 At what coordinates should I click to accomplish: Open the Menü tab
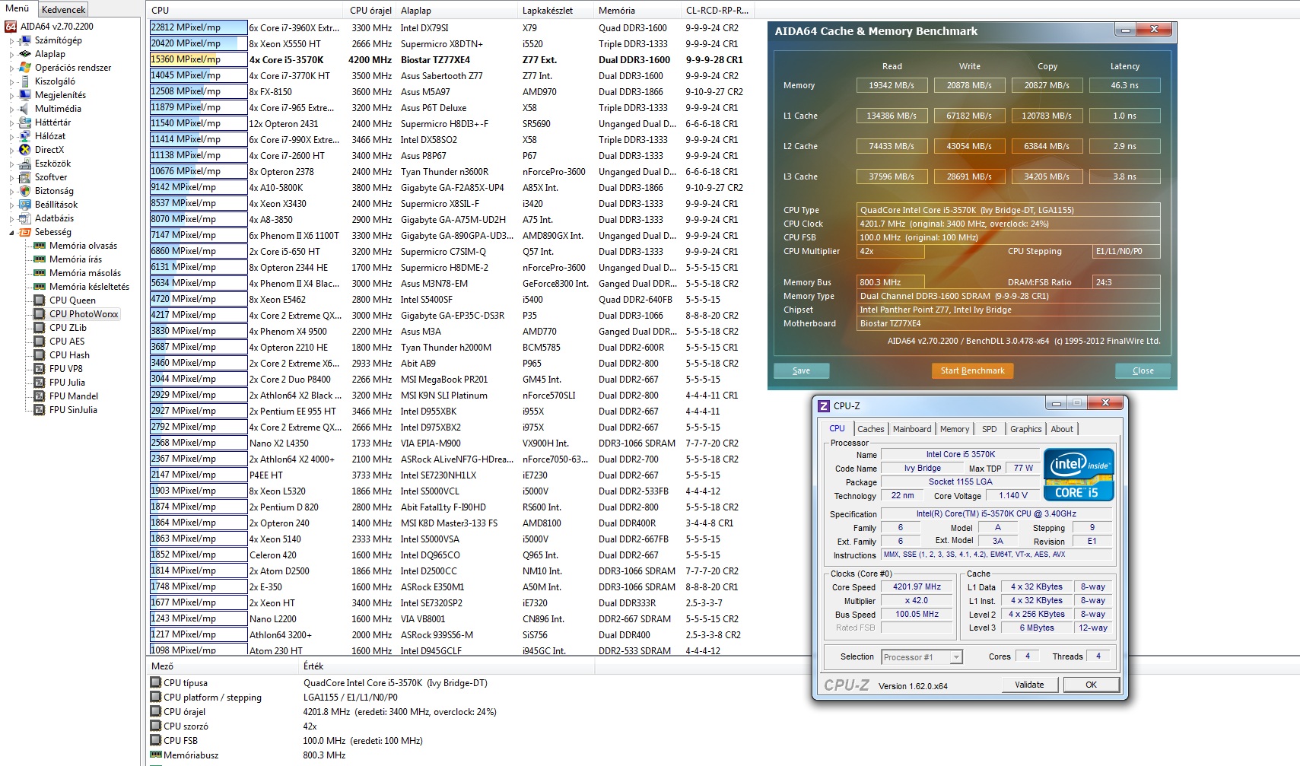17,9
